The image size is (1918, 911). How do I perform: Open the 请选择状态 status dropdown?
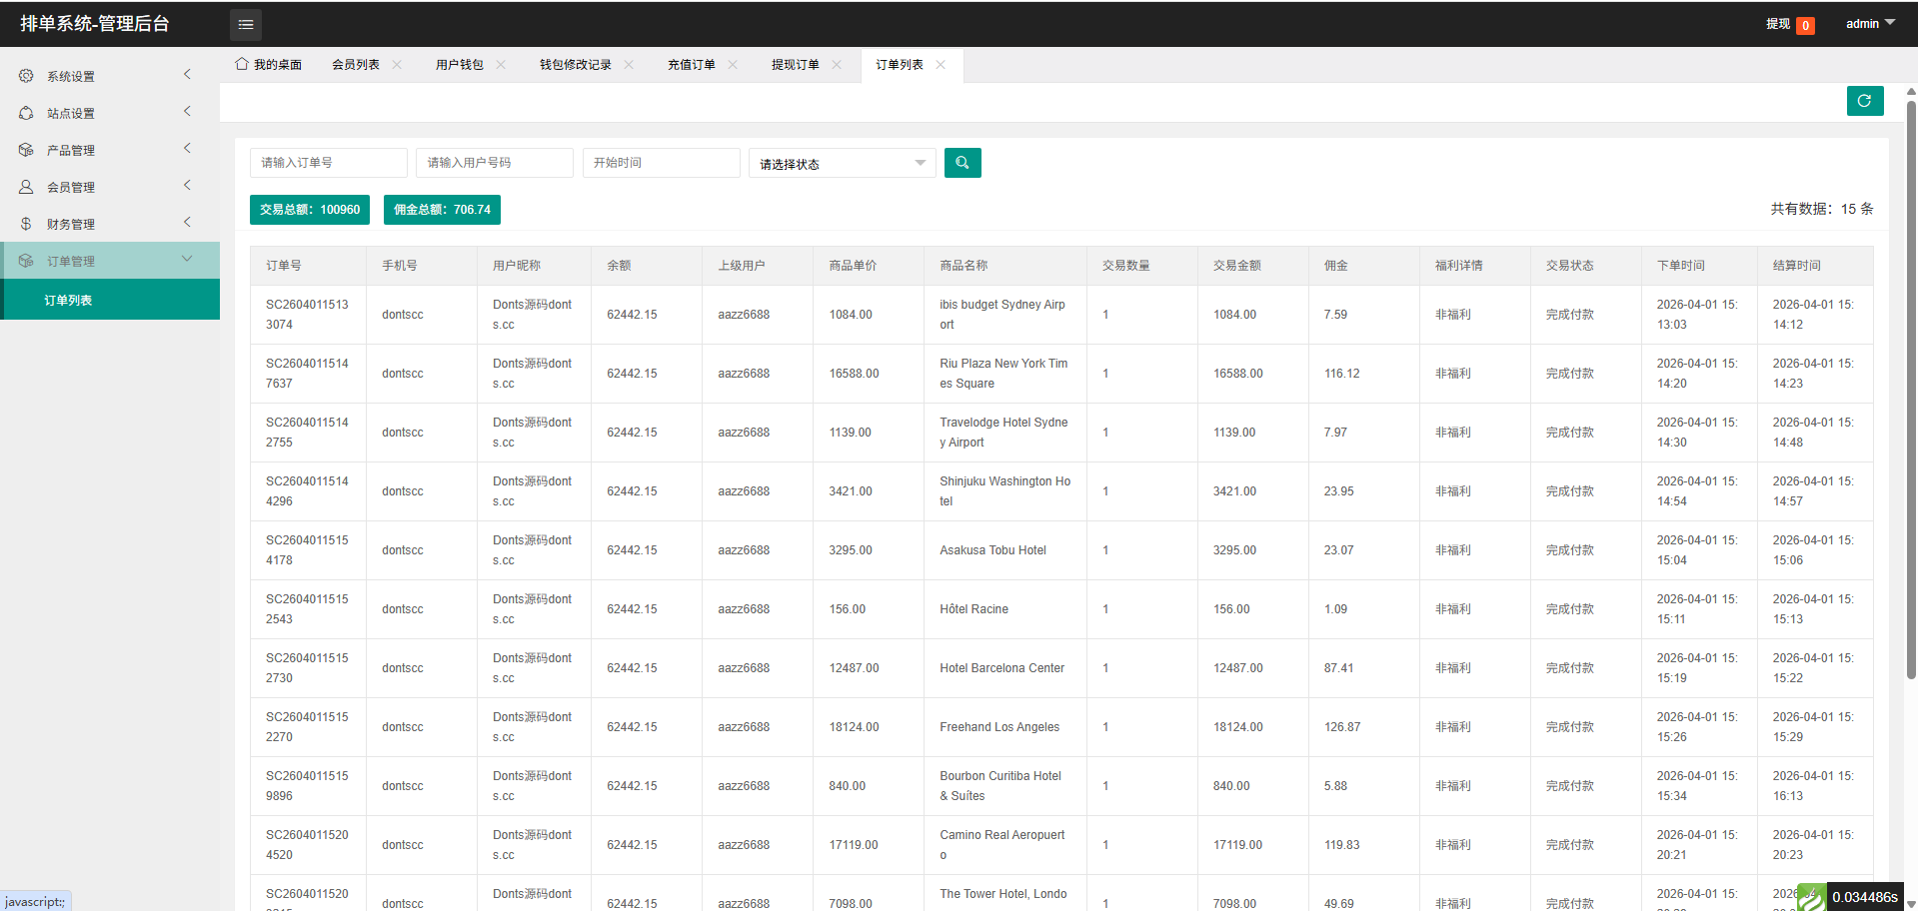842,164
